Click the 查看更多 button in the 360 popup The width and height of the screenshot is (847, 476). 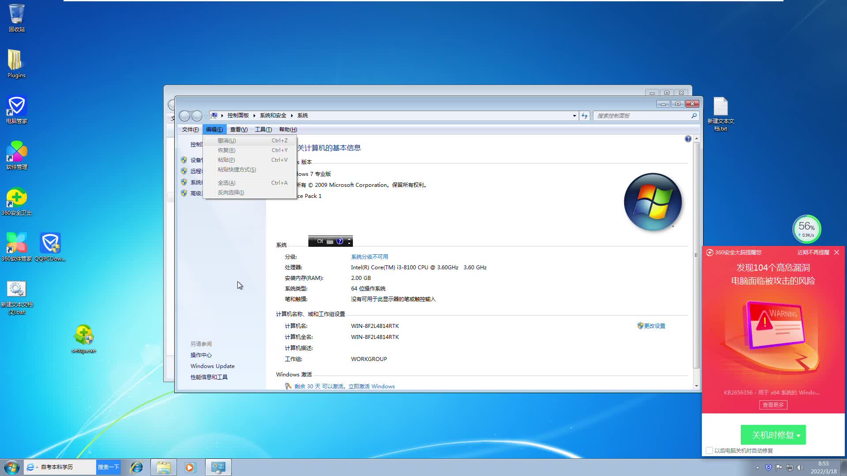pyautogui.click(x=773, y=405)
